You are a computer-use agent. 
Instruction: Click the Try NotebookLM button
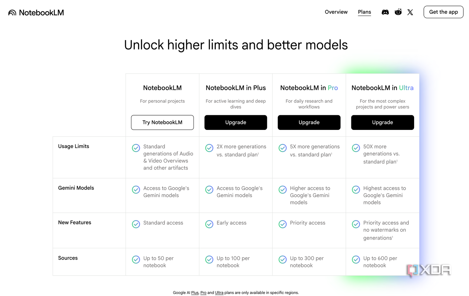click(x=162, y=123)
